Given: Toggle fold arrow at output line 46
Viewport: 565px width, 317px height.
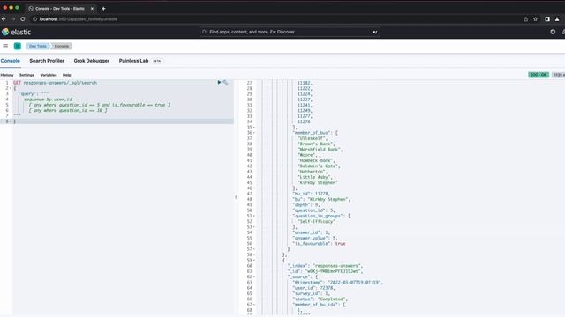Looking at the screenshot, I should pos(254,188).
